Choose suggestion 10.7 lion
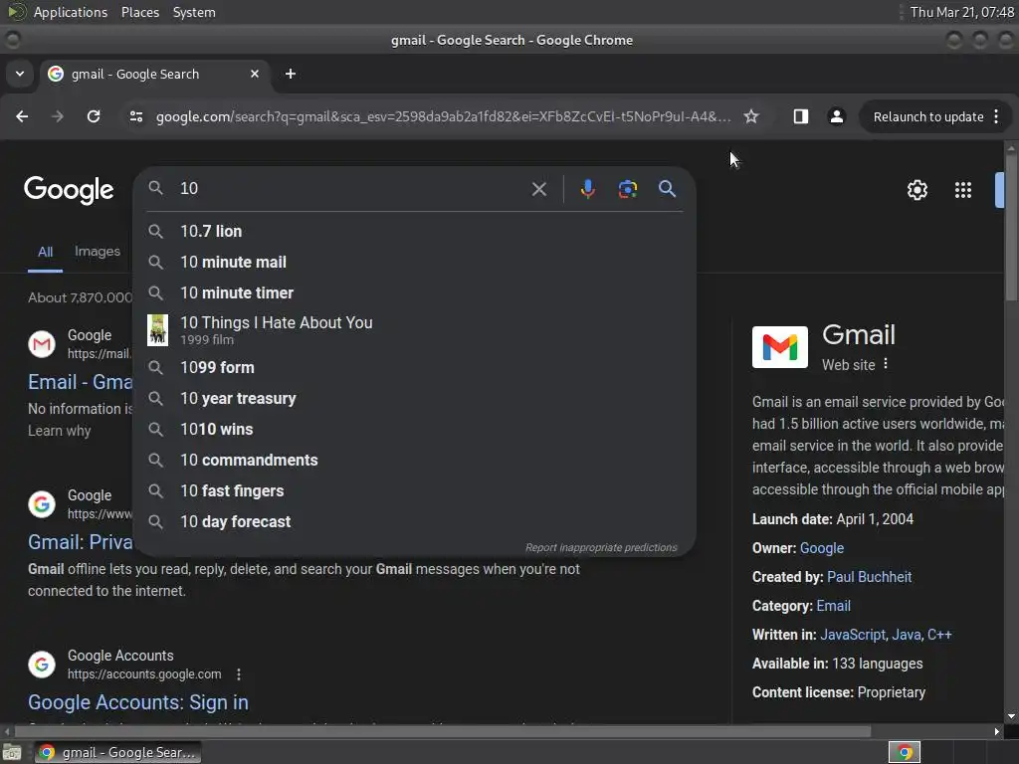The height and width of the screenshot is (764, 1019). pyautogui.click(x=415, y=231)
